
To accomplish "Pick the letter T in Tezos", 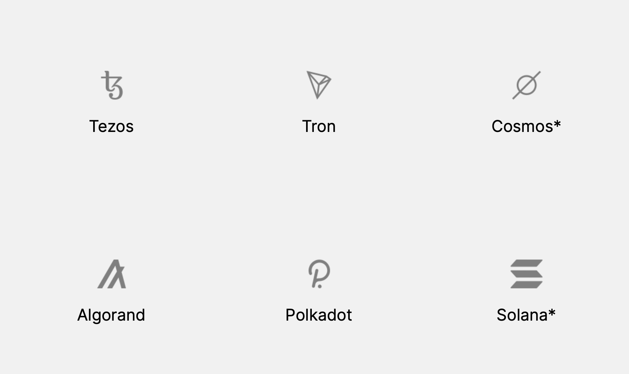I will (94, 127).
